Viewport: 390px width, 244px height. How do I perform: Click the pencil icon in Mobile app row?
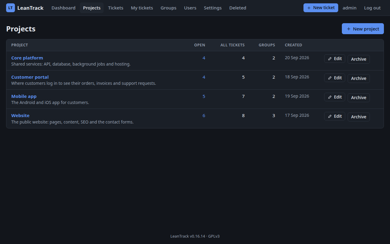(x=330, y=97)
